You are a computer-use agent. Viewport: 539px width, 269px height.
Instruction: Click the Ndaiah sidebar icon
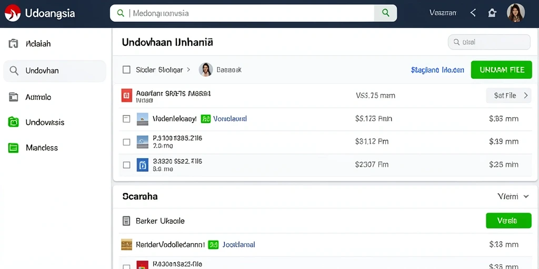point(13,44)
